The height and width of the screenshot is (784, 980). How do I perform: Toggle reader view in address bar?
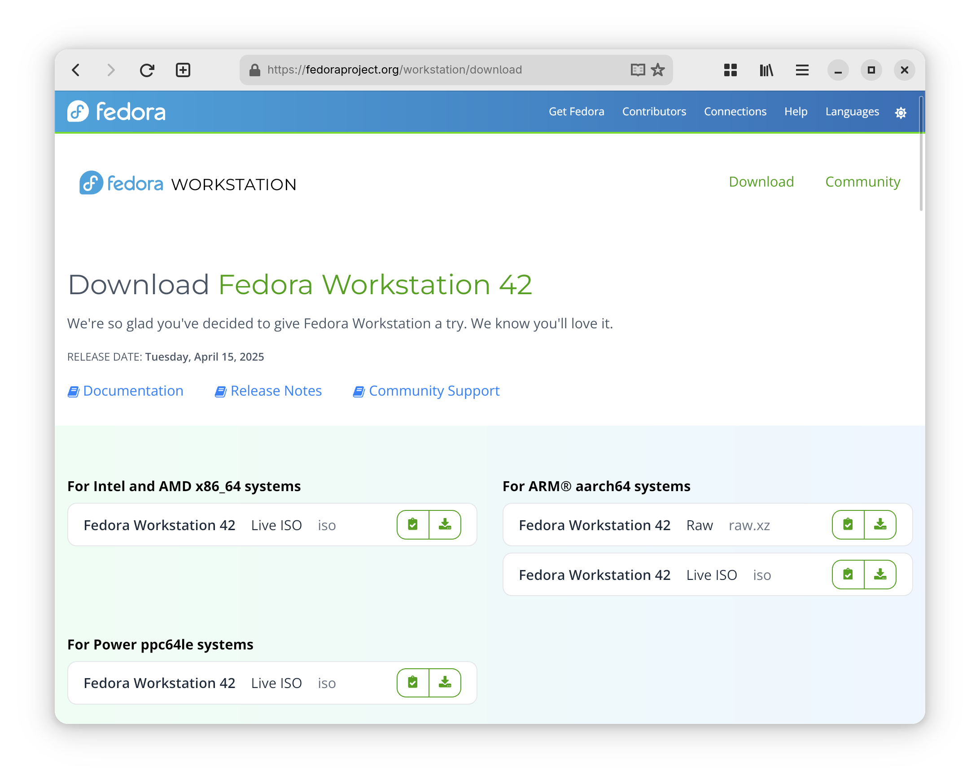638,70
